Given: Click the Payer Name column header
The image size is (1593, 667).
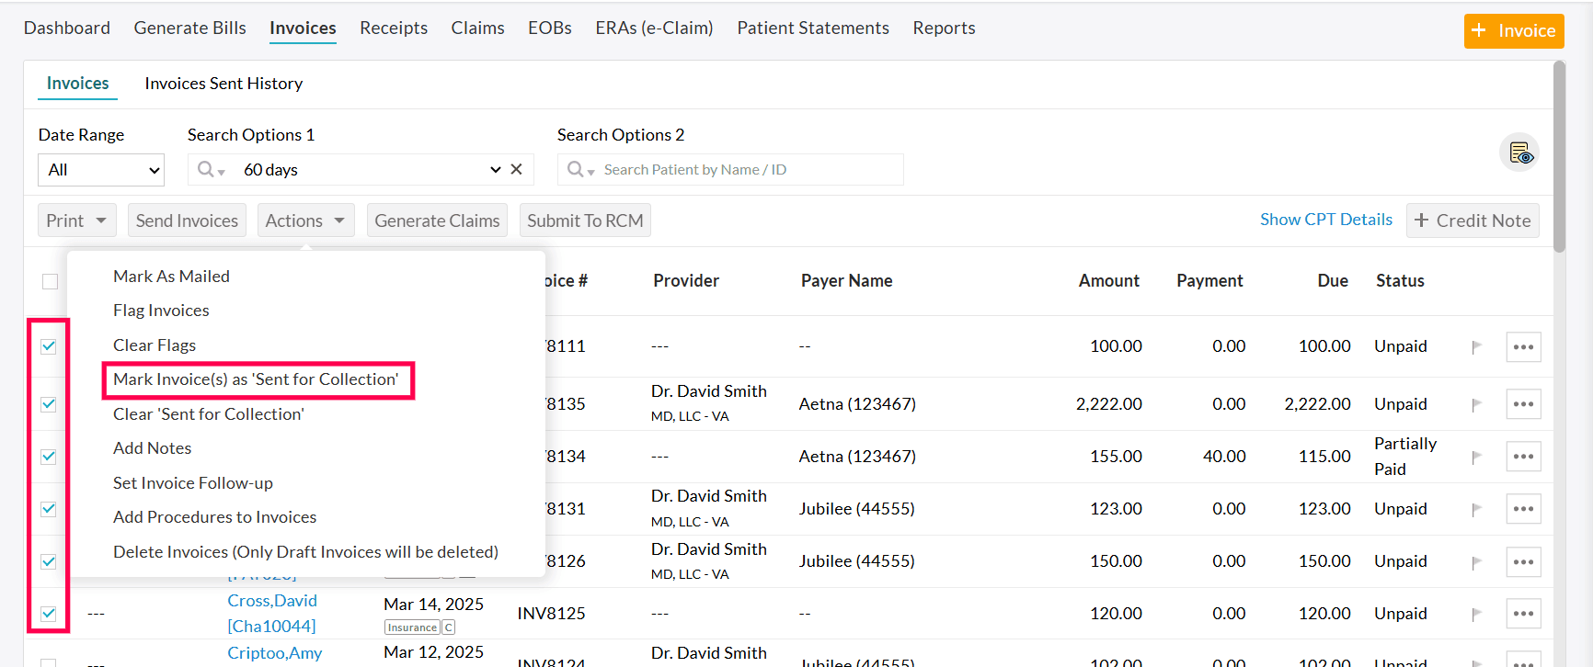Looking at the screenshot, I should click(846, 281).
